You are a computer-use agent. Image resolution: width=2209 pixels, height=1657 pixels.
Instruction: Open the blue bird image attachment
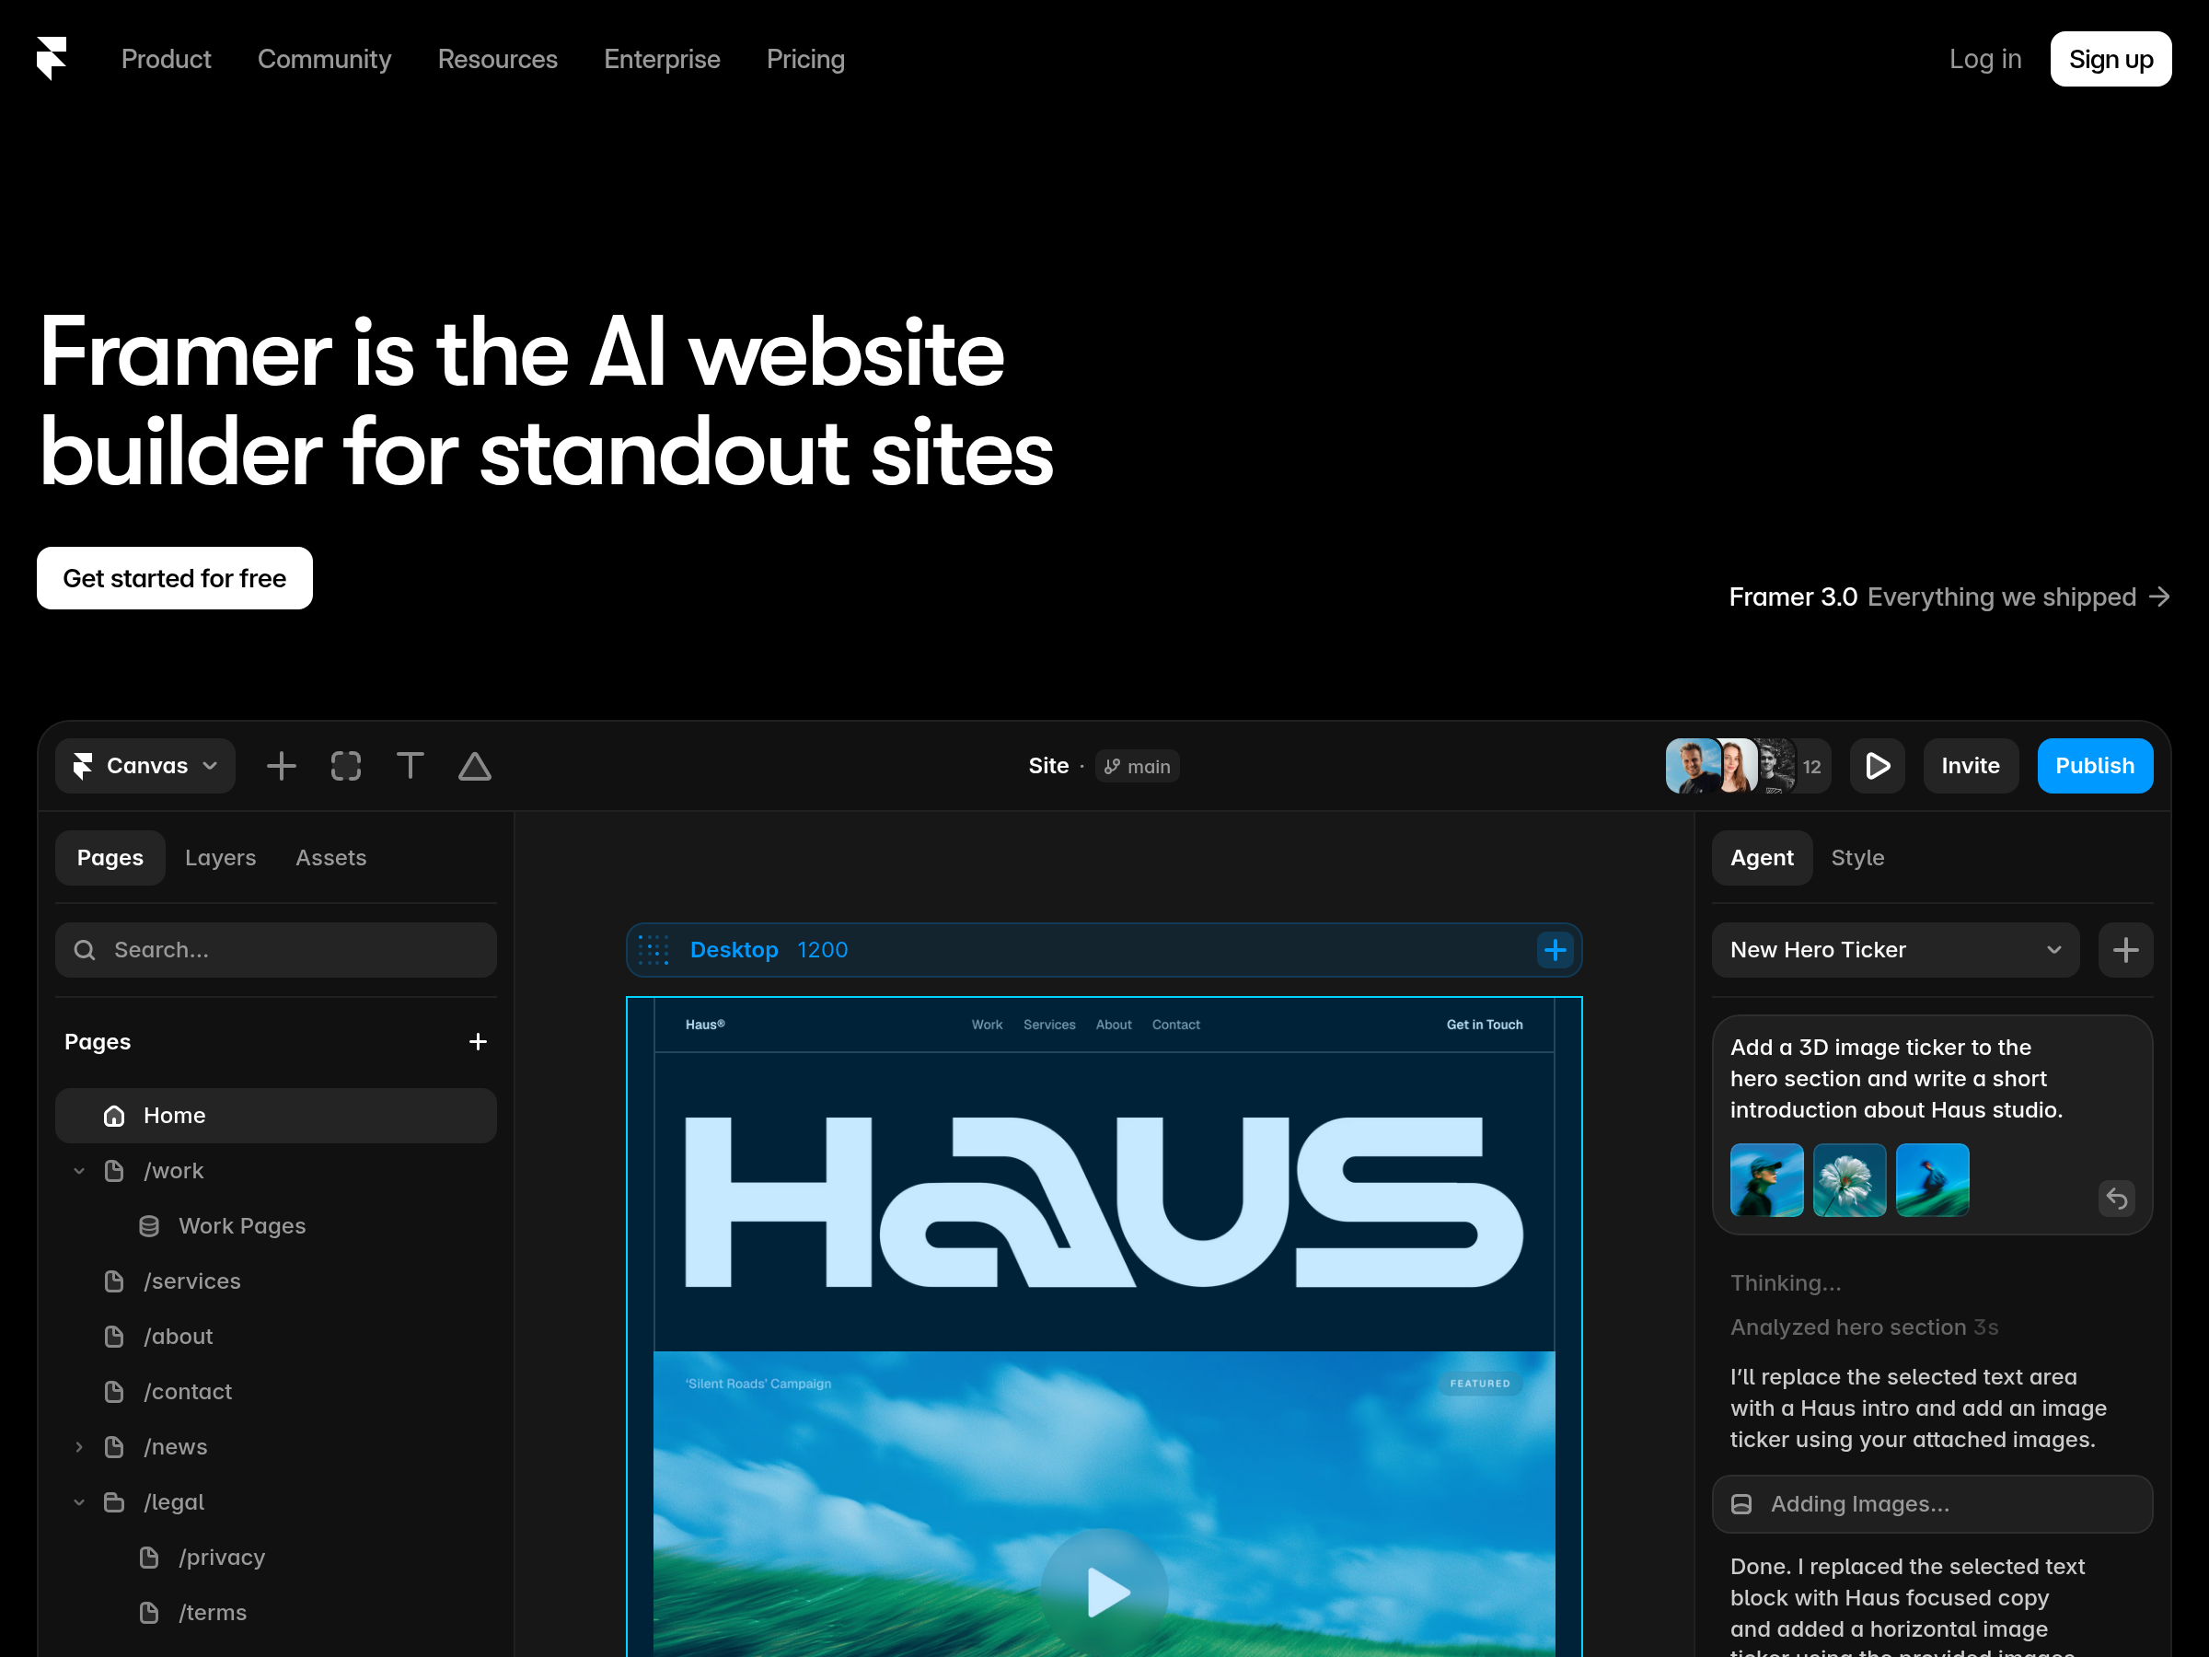pos(1932,1179)
